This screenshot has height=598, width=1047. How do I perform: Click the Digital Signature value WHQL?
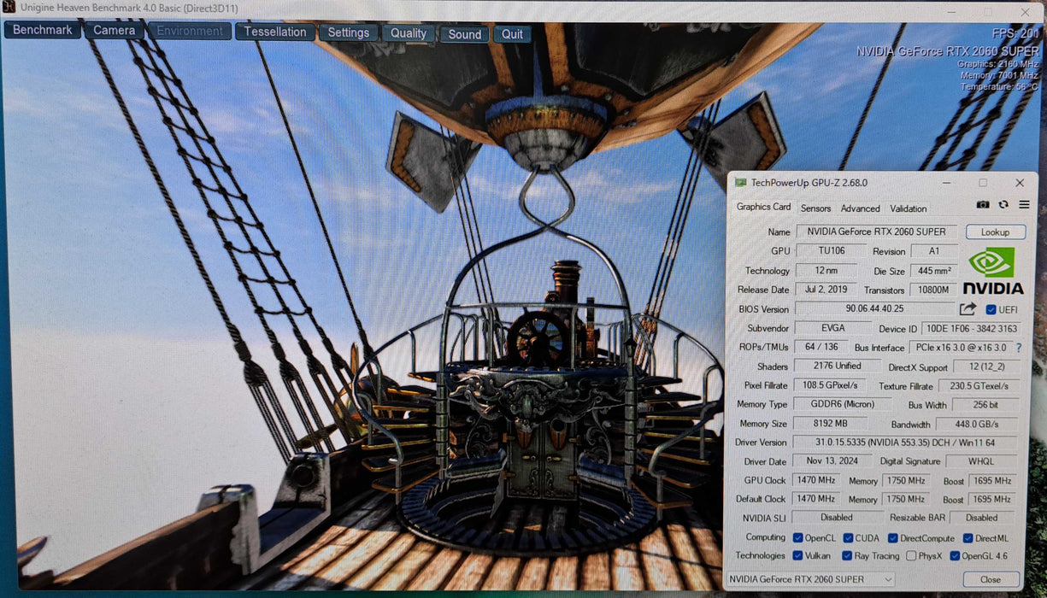pyautogui.click(x=981, y=461)
